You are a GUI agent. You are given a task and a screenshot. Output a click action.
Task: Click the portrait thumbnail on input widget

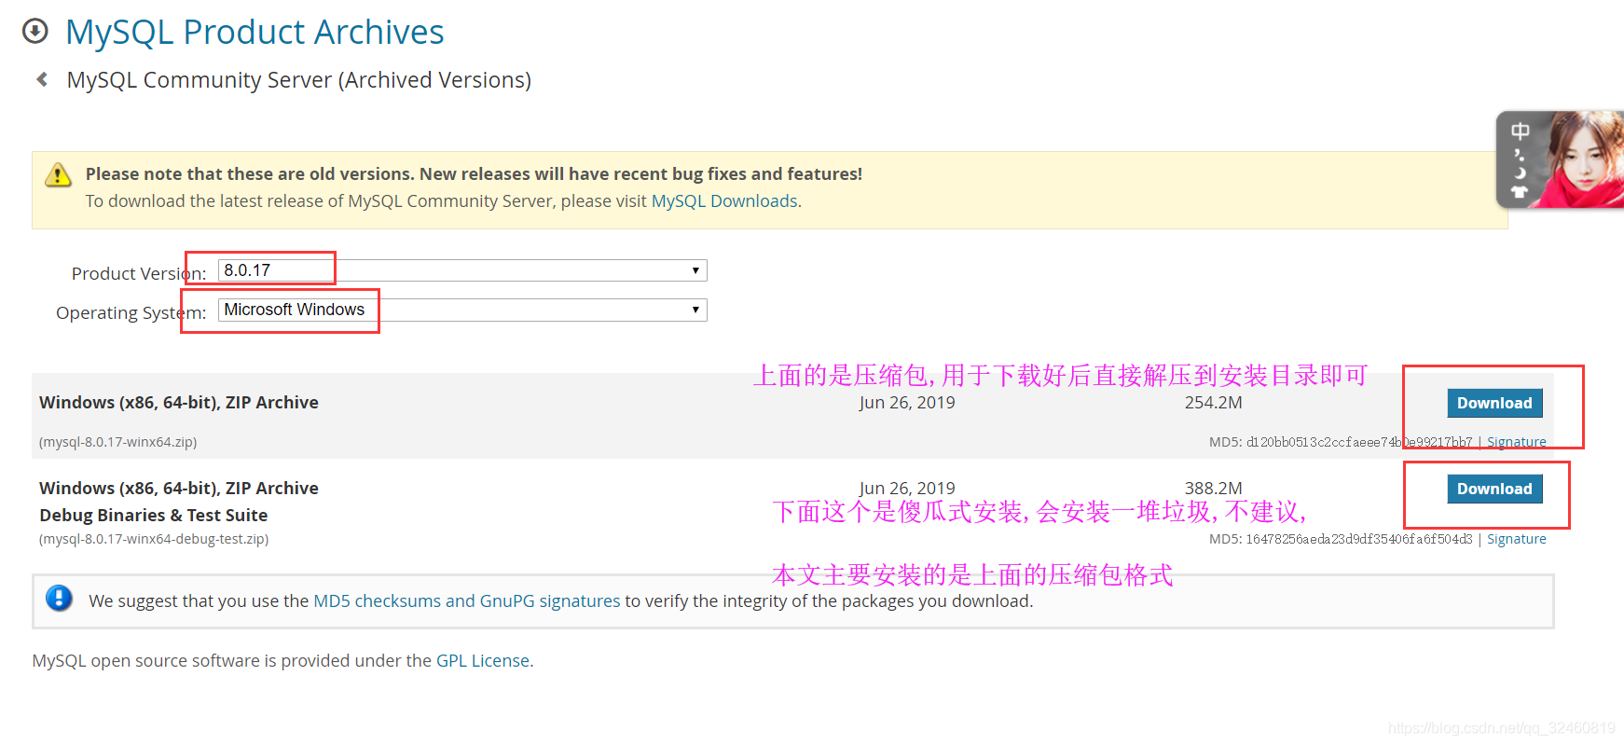point(1581,159)
